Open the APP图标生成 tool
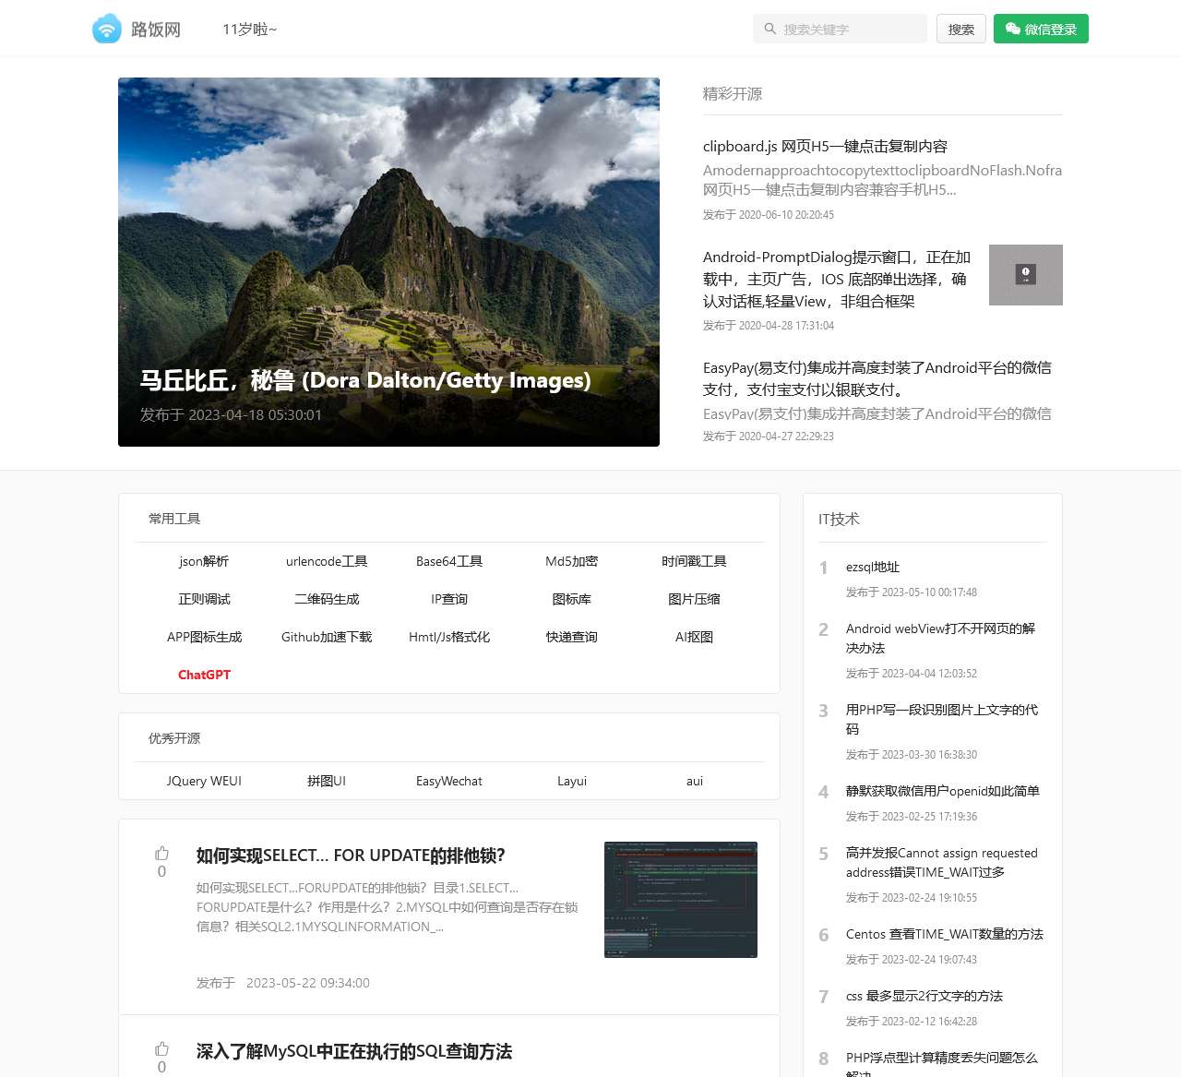1181x1077 pixels. pyautogui.click(x=204, y=637)
